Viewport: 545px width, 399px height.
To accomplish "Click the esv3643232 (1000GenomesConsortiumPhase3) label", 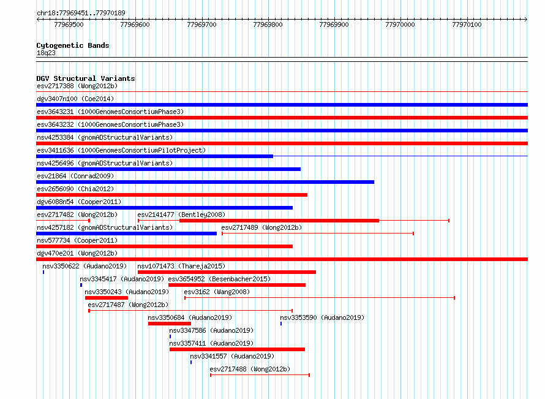I will click(110, 124).
